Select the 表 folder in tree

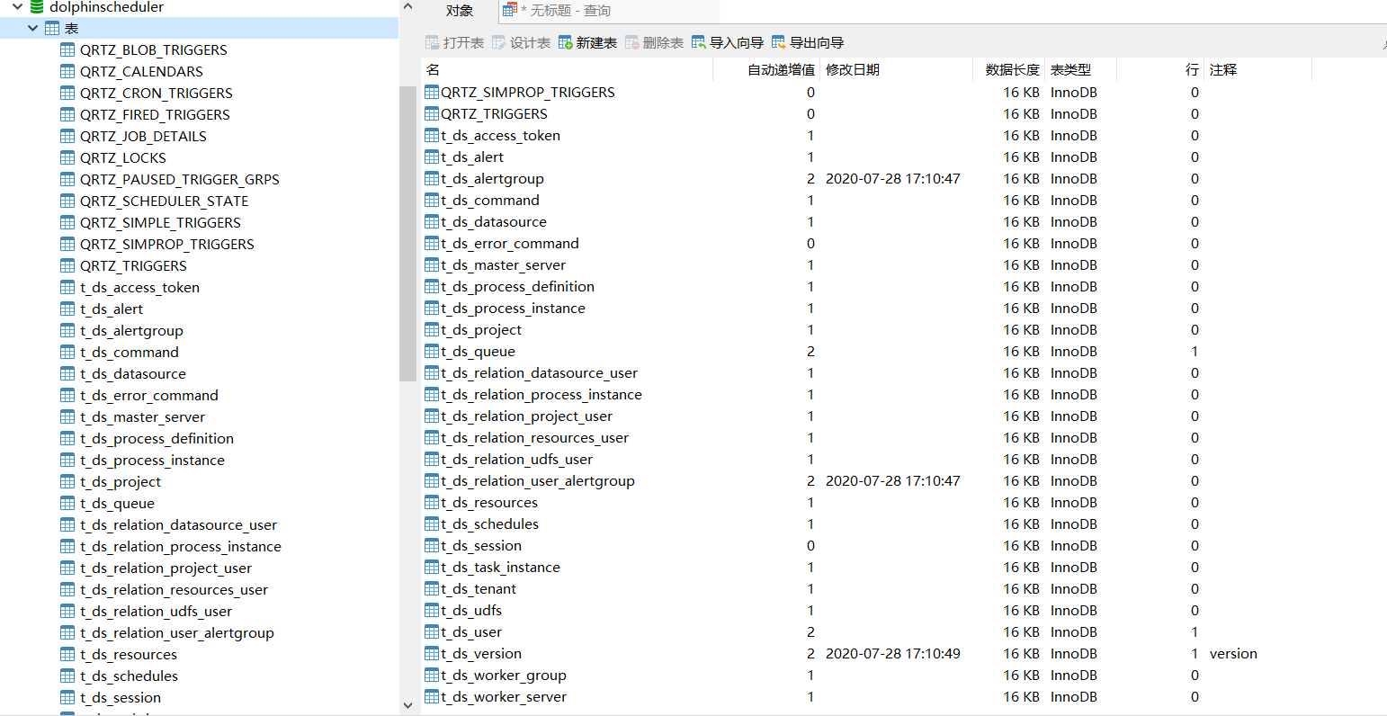click(x=71, y=28)
